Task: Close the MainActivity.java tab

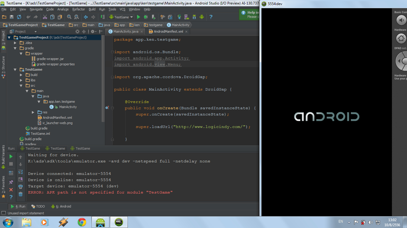Action: [x=142, y=31]
